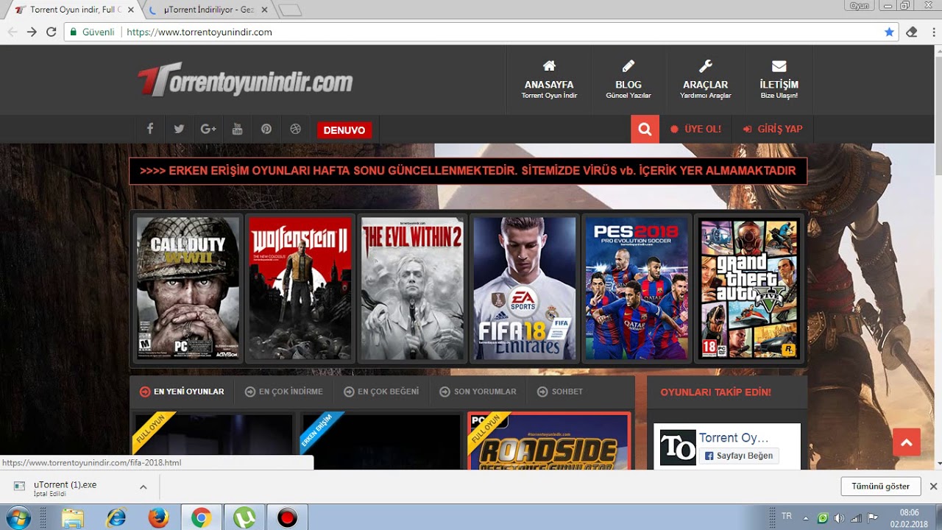942x530 pixels.
Task: Switch to uTorrent in the taskbar
Action: pyautogui.click(x=244, y=518)
